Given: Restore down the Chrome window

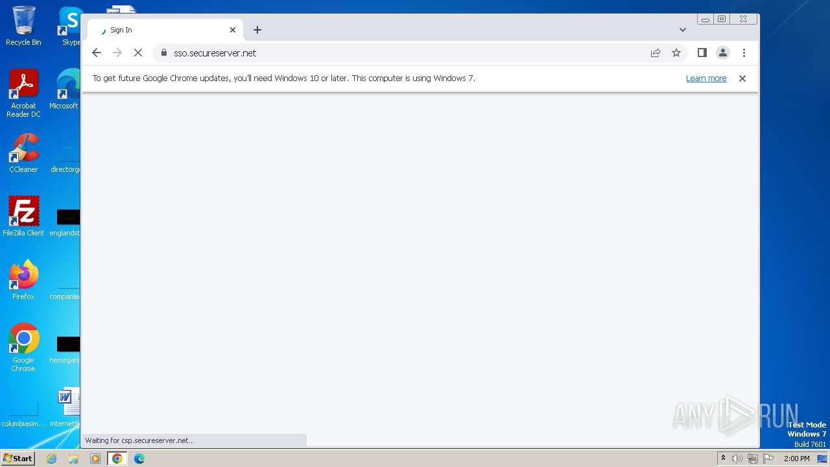Looking at the screenshot, I should point(721,19).
